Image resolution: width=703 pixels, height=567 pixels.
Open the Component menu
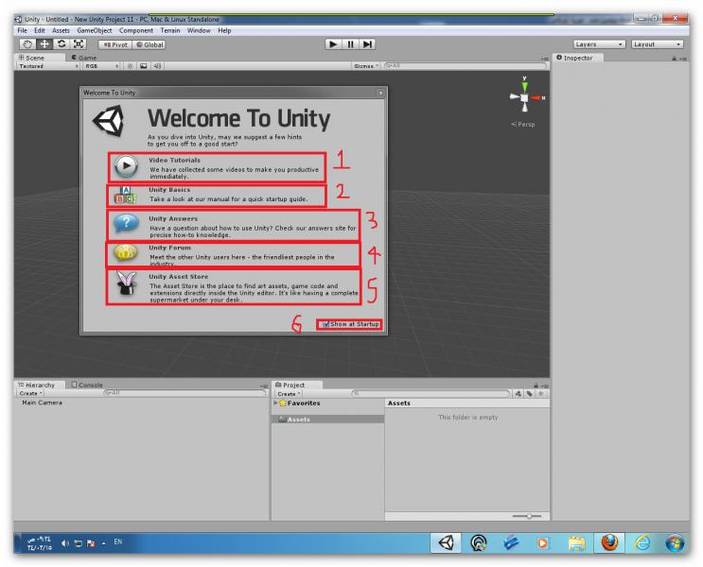[x=136, y=30]
